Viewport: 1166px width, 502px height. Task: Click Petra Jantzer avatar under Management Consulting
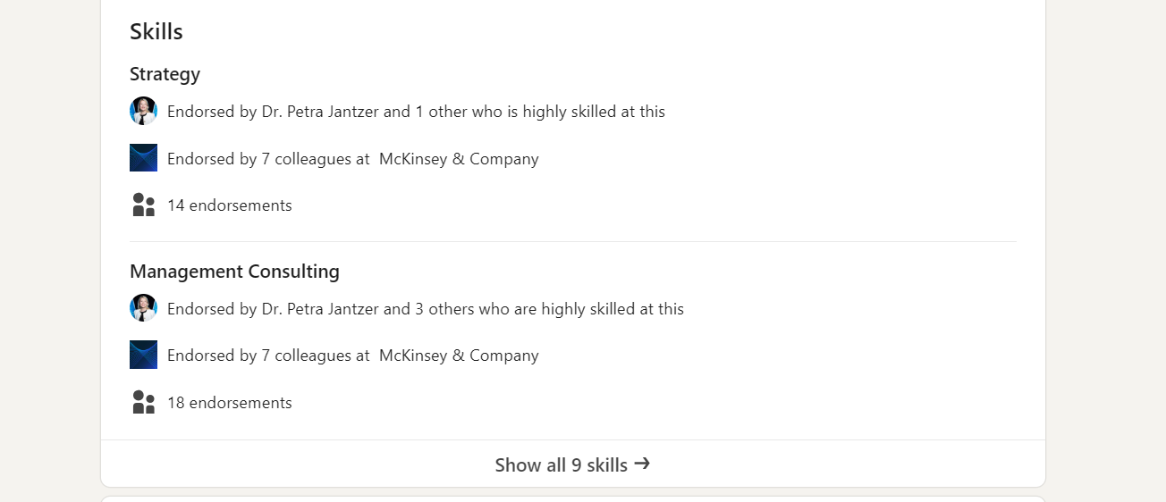(x=143, y=308)
